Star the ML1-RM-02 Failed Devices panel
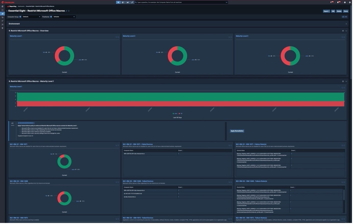Image resolution: width=353 pixels, height=224 pixels. pyautogui.click(x=231, y=183)
